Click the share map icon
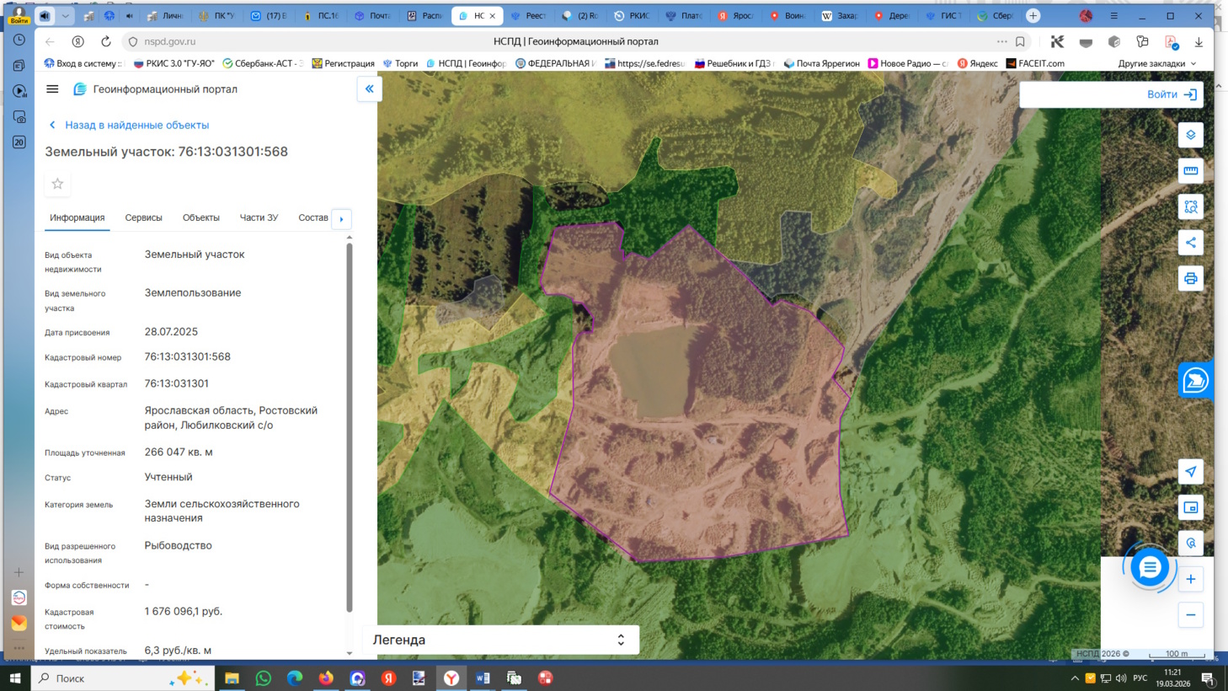Viewport: 1228px width, 691px height. pyautogui.click(x=1190, y=243)
